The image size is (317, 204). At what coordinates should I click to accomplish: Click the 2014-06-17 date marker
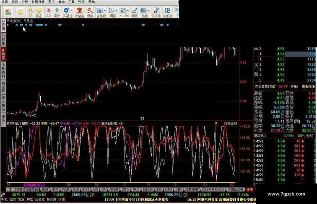(x=34, y=185)
